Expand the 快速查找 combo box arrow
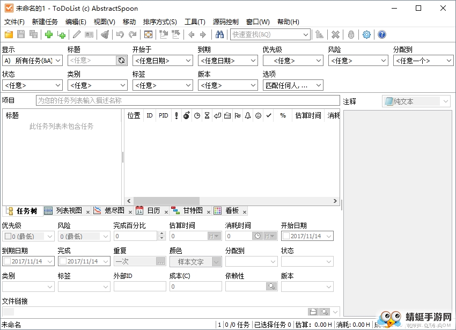Viewport: 456px width, 330px height. [305, 35]
